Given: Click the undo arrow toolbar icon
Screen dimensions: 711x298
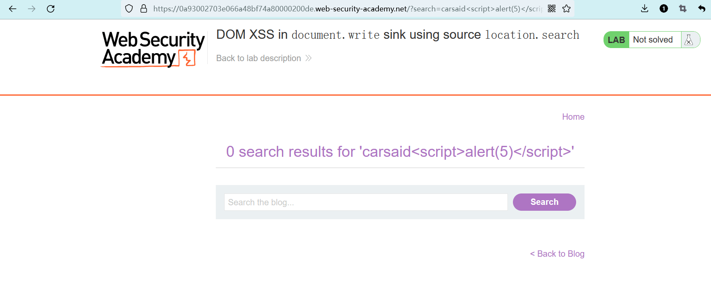Looking at the screenshot, I should pos(702,9).
